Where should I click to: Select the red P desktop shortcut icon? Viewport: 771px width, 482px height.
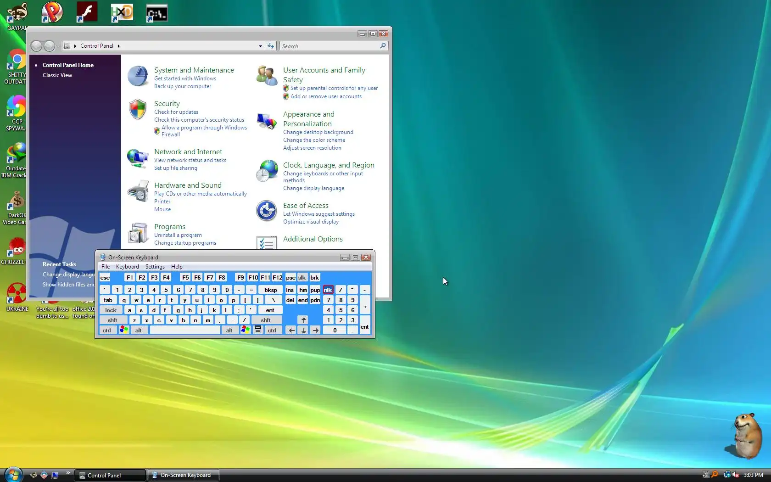tap(52, 12)
